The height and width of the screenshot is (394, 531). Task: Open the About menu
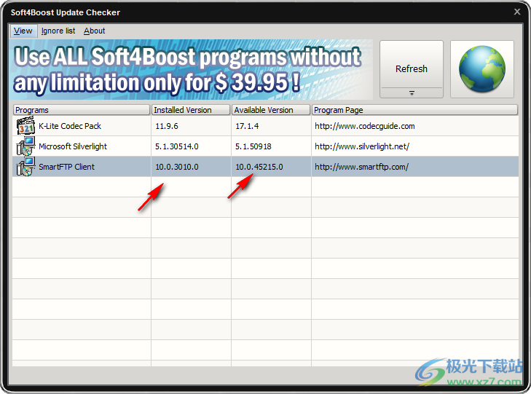95,31
